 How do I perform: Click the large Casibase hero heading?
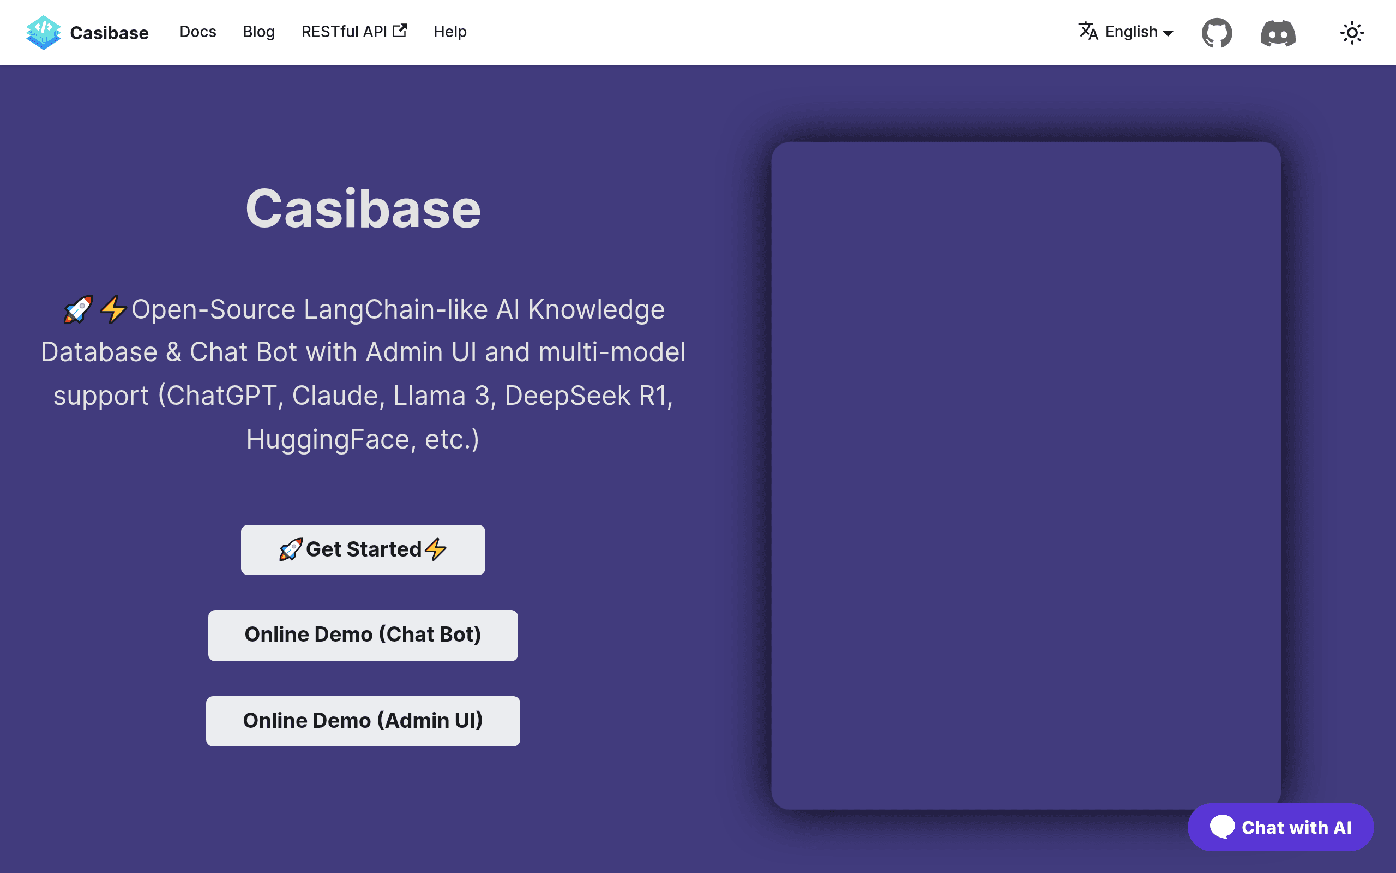(x=363, y=209)
